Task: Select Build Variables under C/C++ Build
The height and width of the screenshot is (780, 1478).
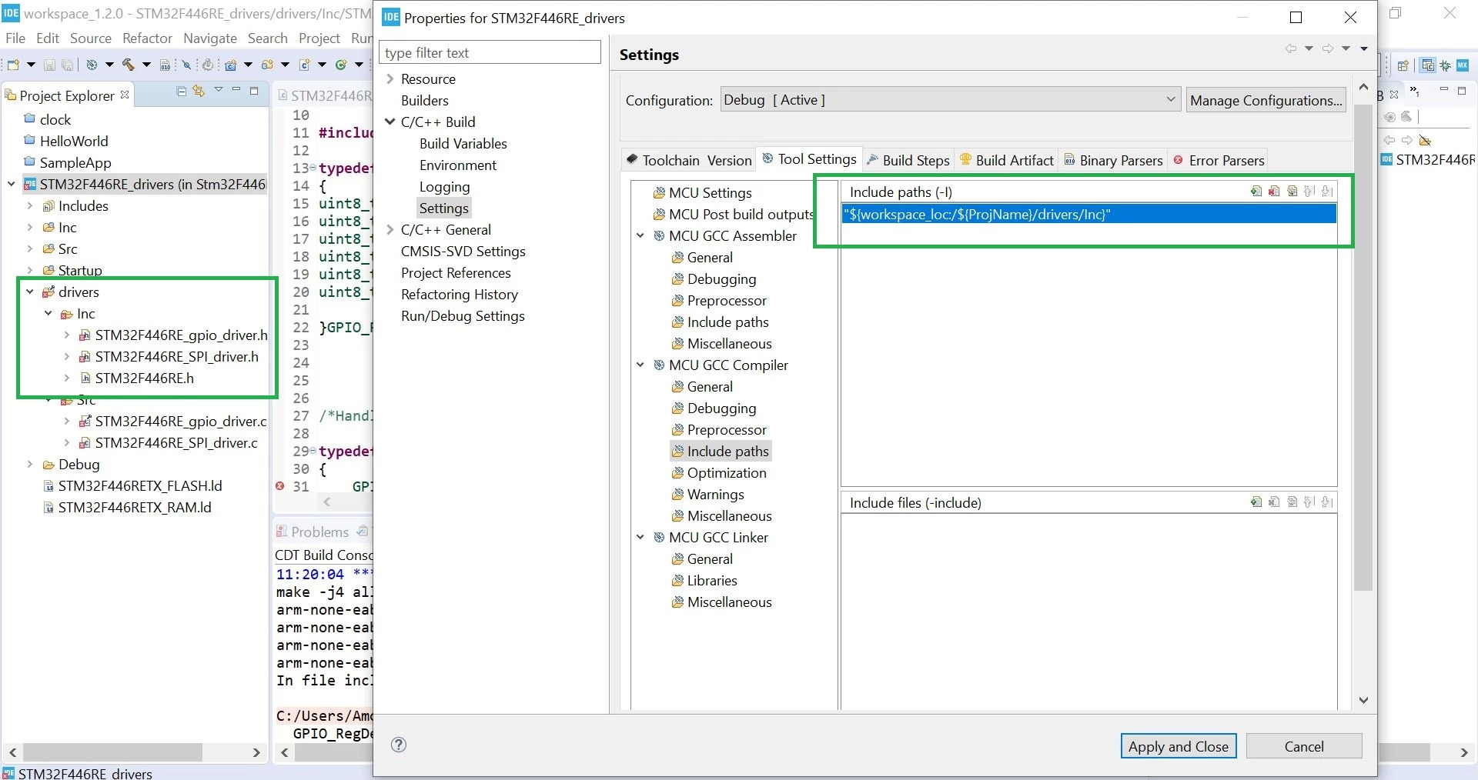Action: tap(463, 144)
